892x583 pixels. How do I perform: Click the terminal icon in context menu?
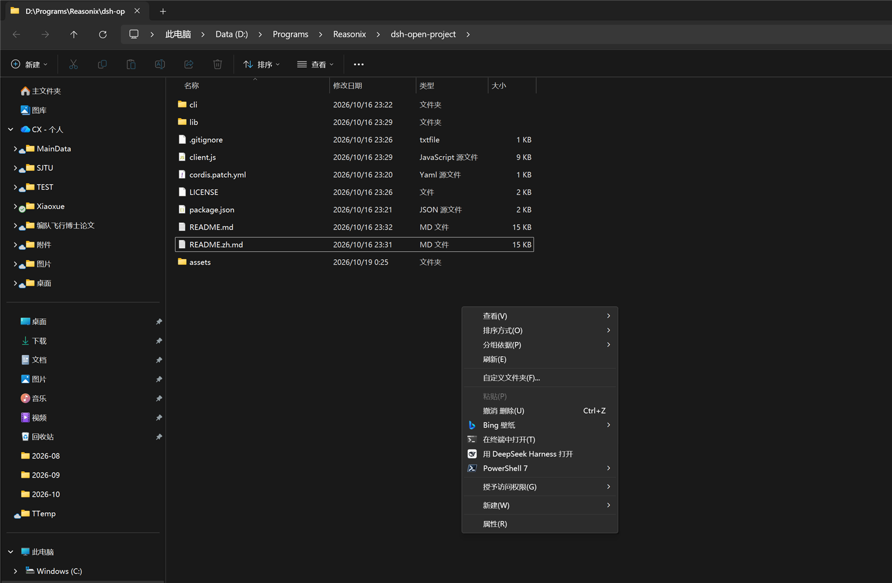[472, 439]
